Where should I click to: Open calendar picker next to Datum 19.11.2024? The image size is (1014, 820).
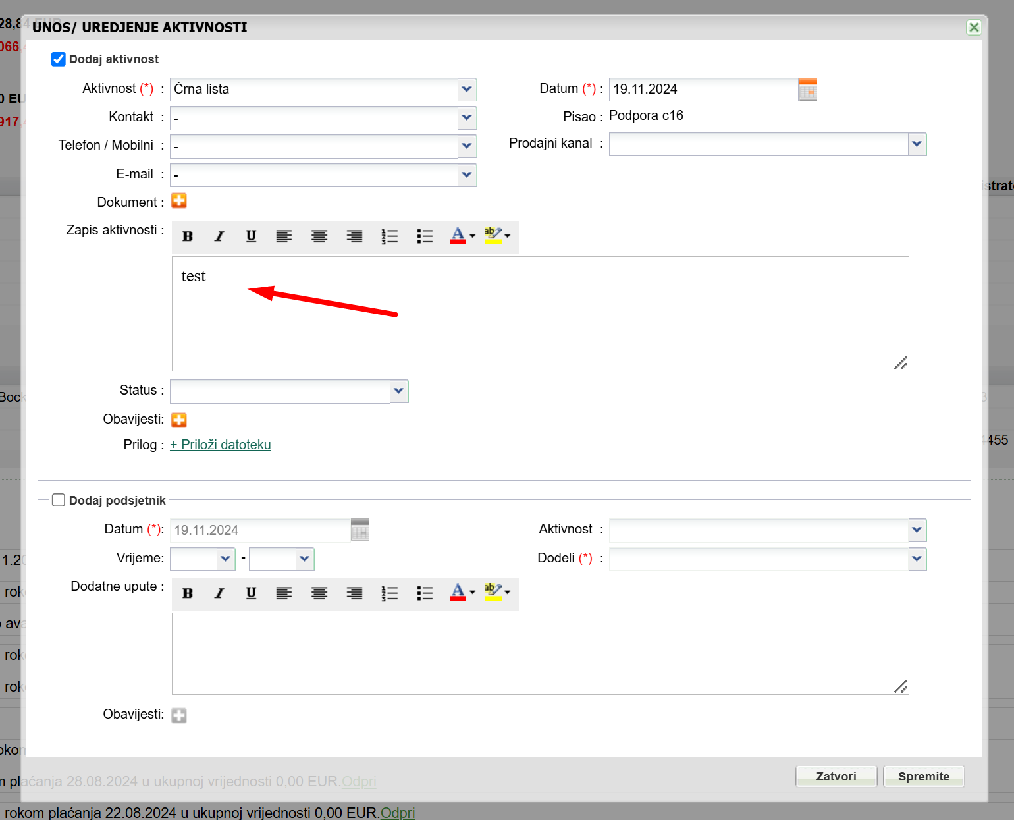pyautogui.click(x=808, y=90)
